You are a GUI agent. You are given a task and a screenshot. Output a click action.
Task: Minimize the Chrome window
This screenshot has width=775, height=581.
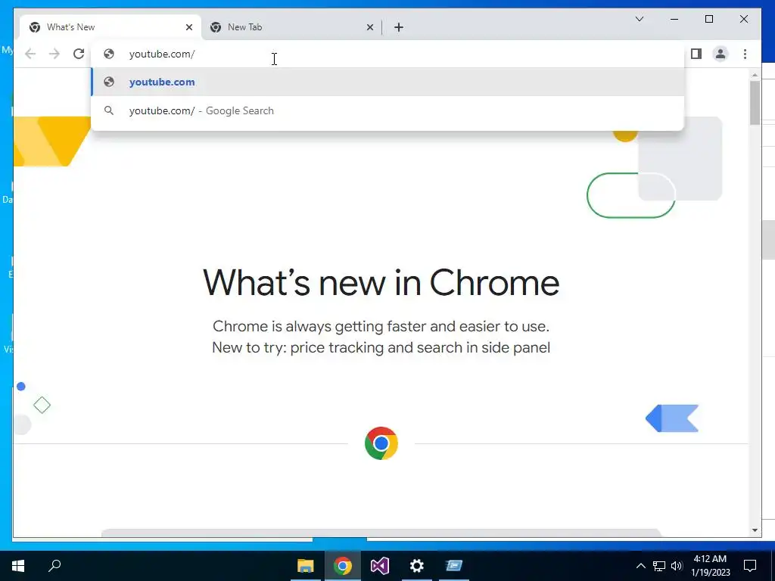pyautogui.click(x=674, y=19)
